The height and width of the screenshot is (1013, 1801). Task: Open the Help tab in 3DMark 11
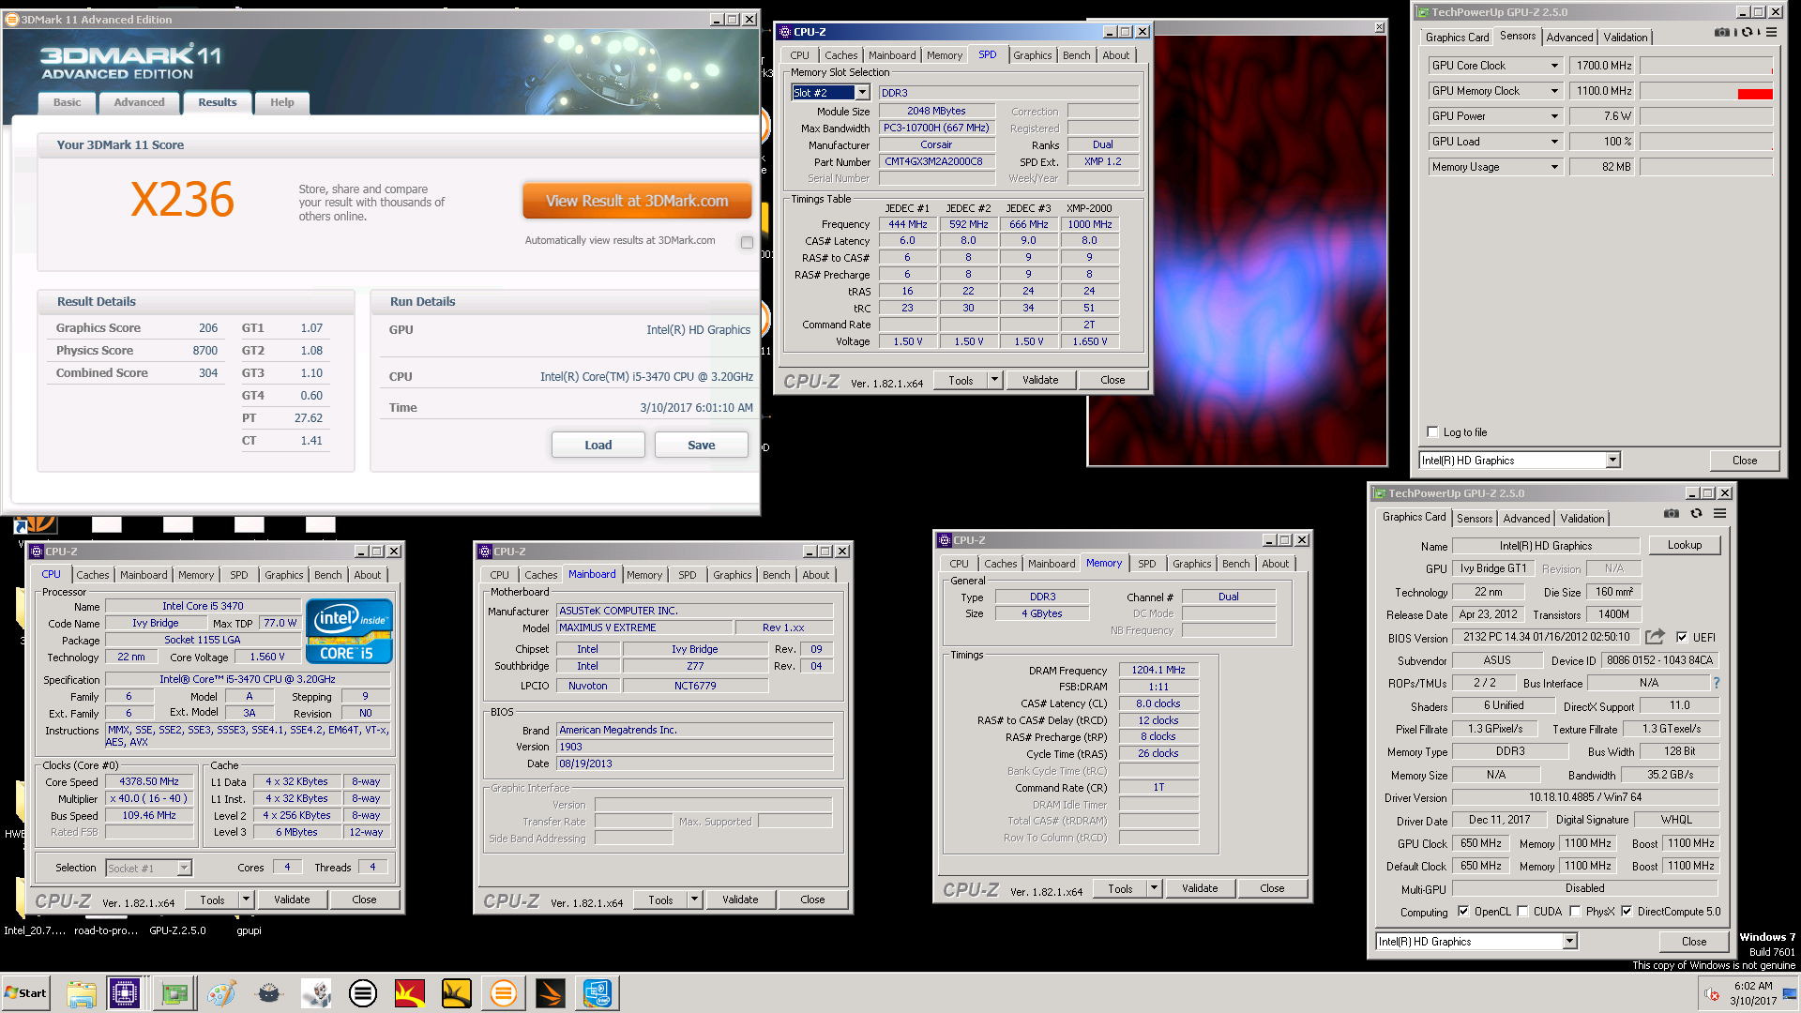click(x=282, y=102)
